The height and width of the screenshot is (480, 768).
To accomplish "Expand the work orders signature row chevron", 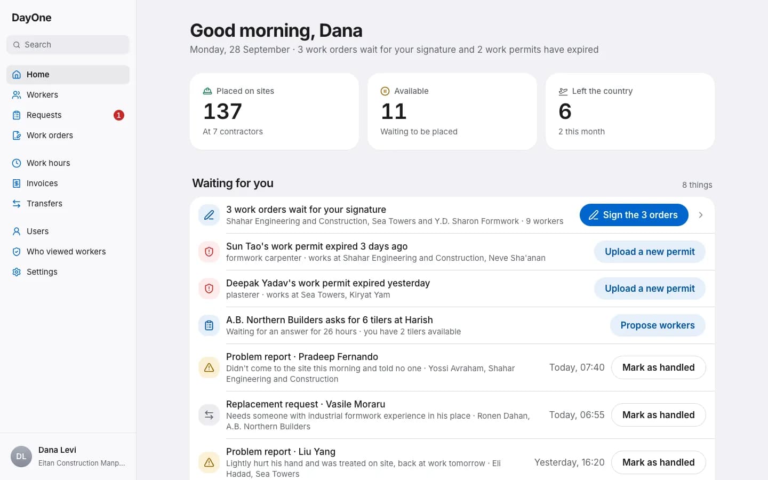I will point(701,215).
